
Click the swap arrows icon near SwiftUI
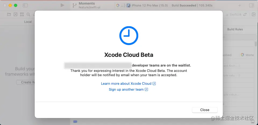pos(245,14)
